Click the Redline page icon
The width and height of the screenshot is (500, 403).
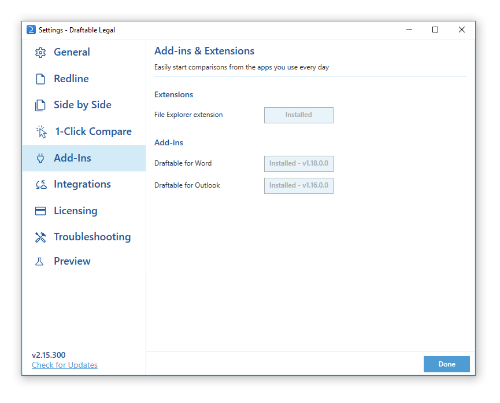40,79
